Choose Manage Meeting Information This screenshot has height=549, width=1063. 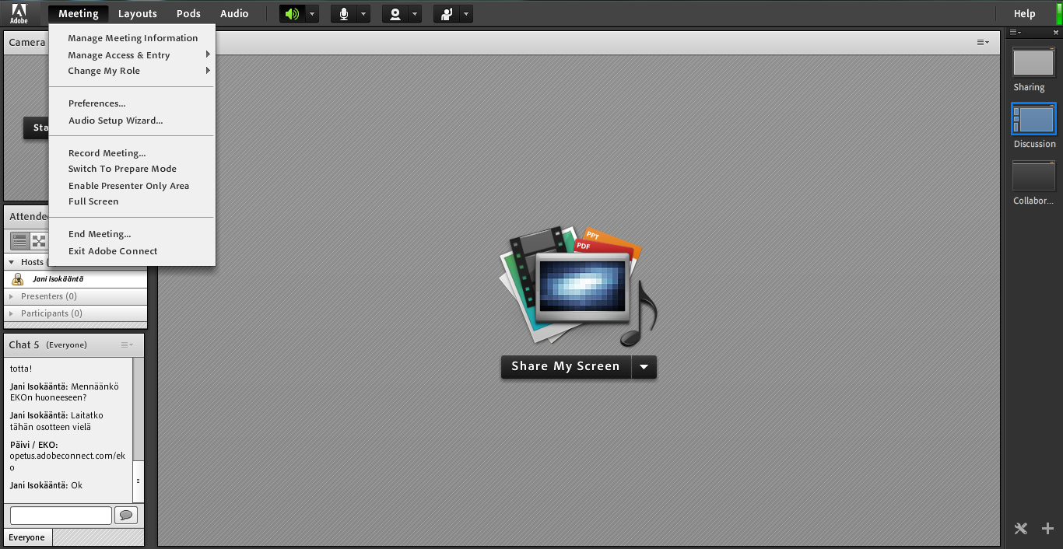click(x=132, y=38)
